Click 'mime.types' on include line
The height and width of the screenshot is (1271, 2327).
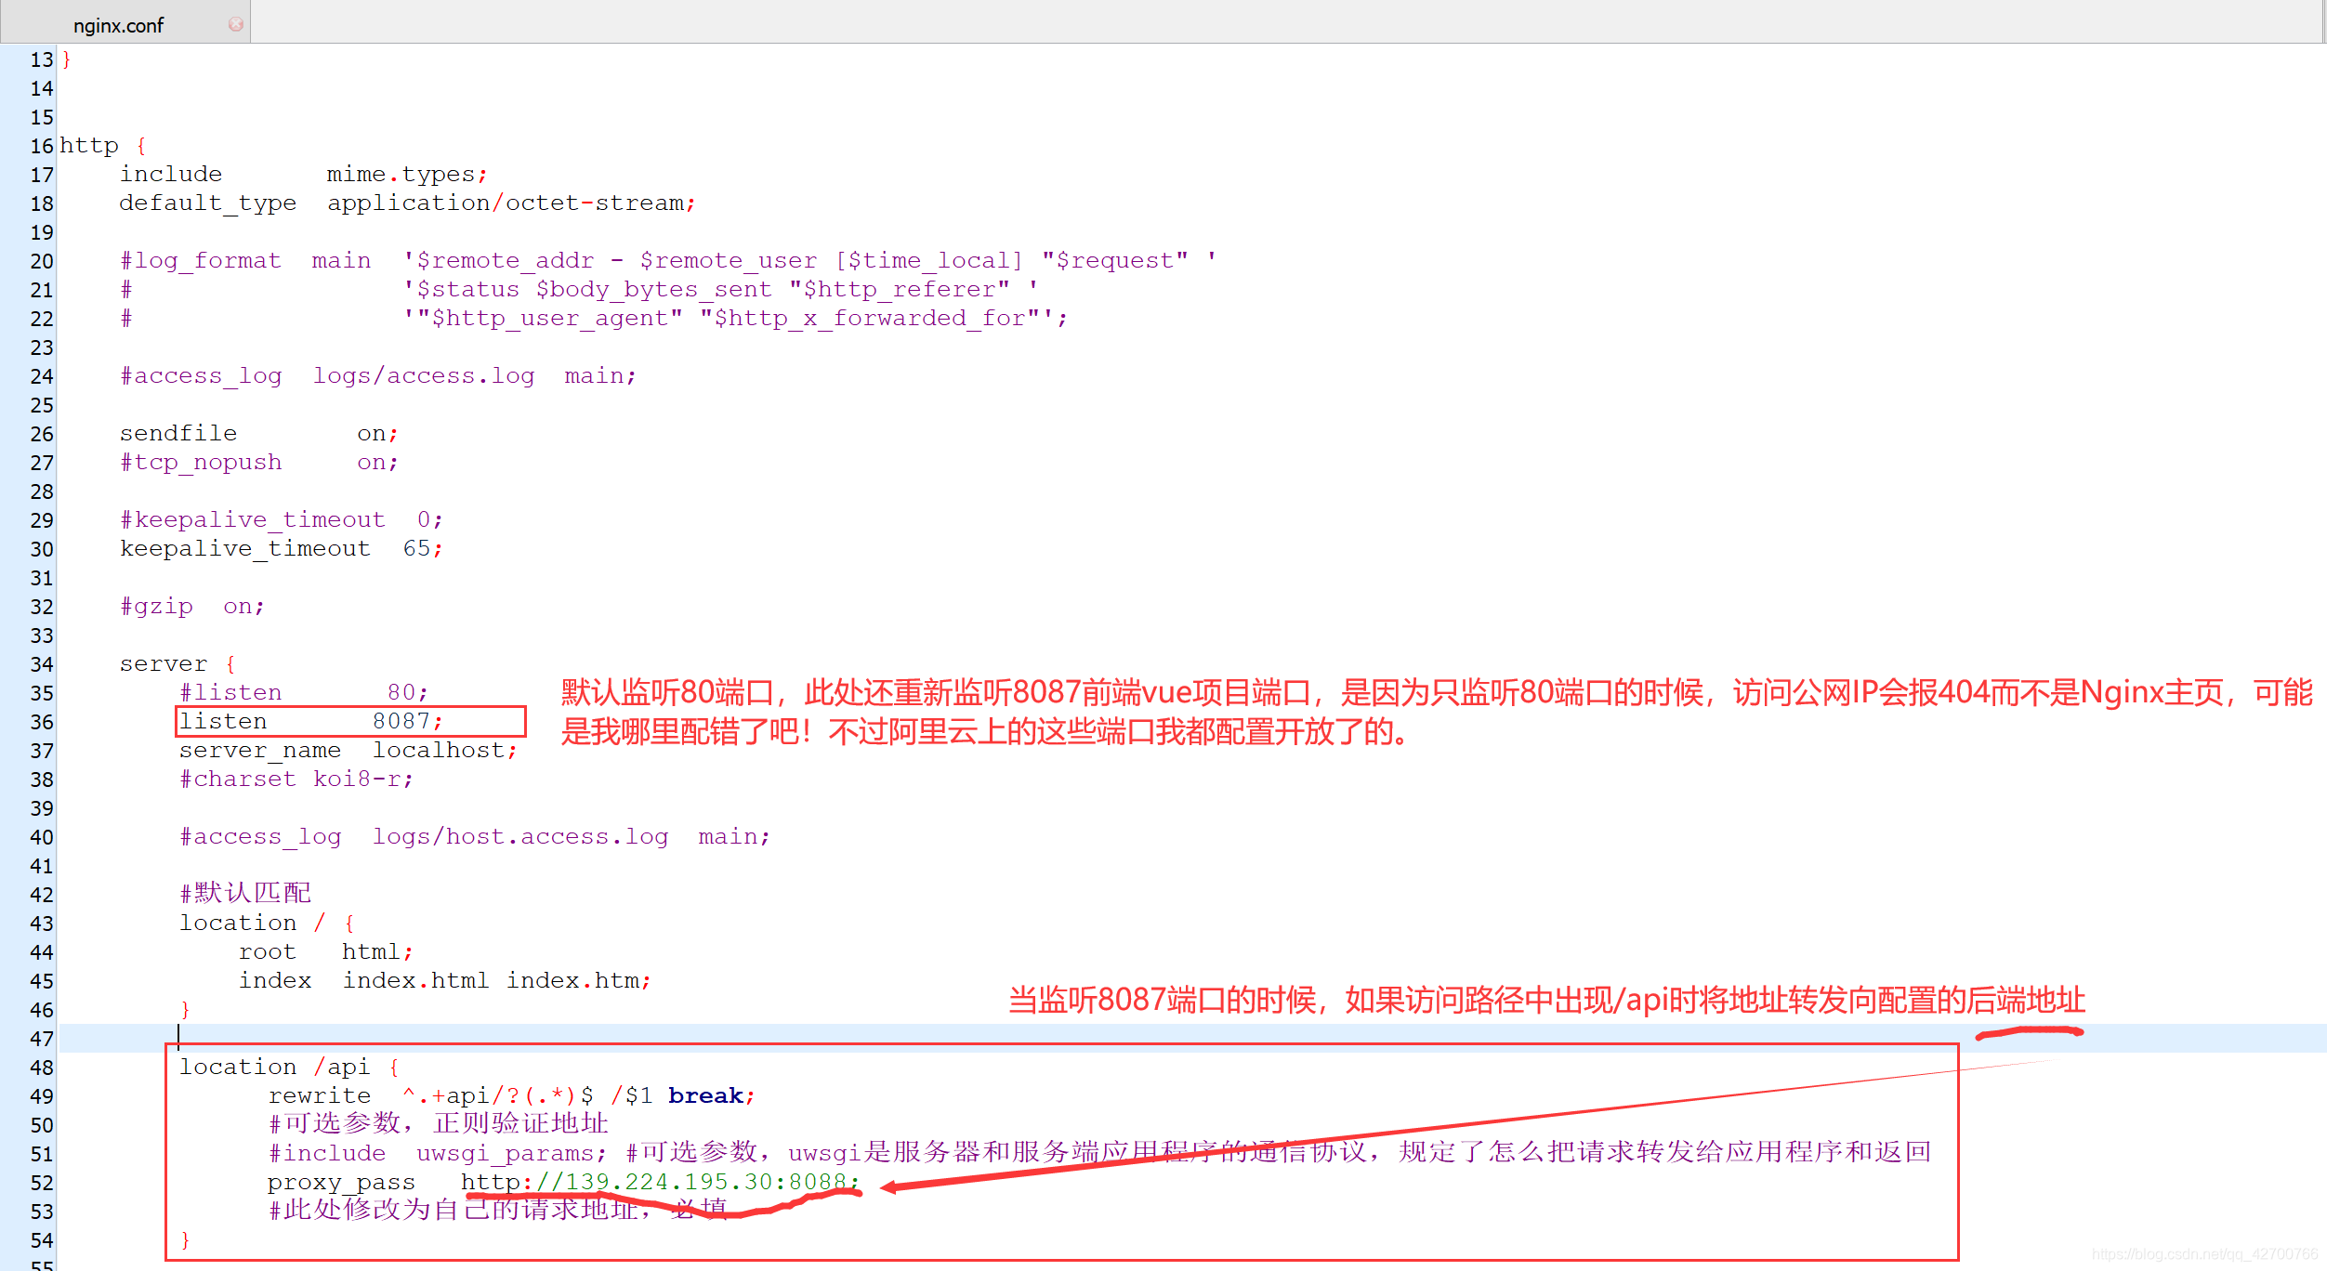(x=401, y=175)
